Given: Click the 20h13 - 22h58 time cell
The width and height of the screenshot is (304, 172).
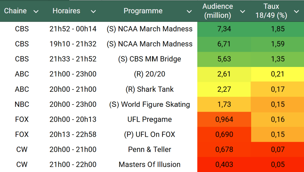Looking at the screenshot, I should [73, 134].
